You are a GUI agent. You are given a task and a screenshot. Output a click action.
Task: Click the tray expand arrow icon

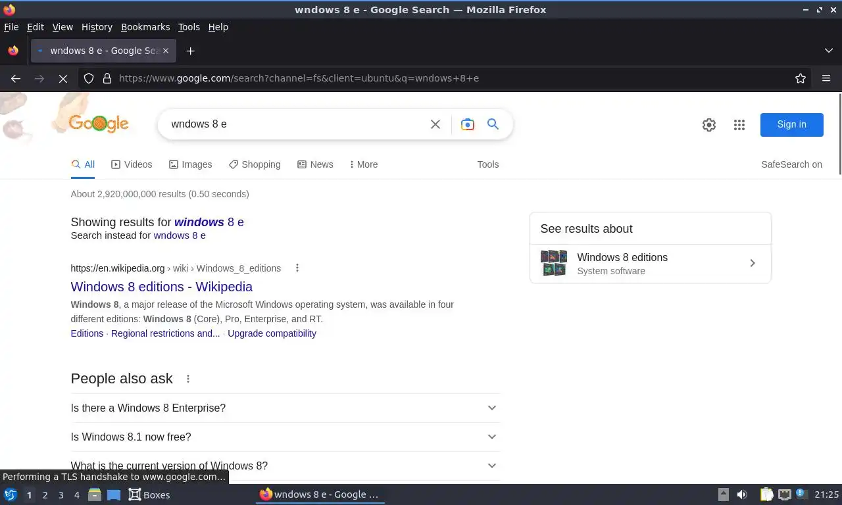click(724, 494)
